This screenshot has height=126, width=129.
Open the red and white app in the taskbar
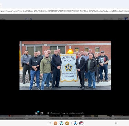[81, 123]
